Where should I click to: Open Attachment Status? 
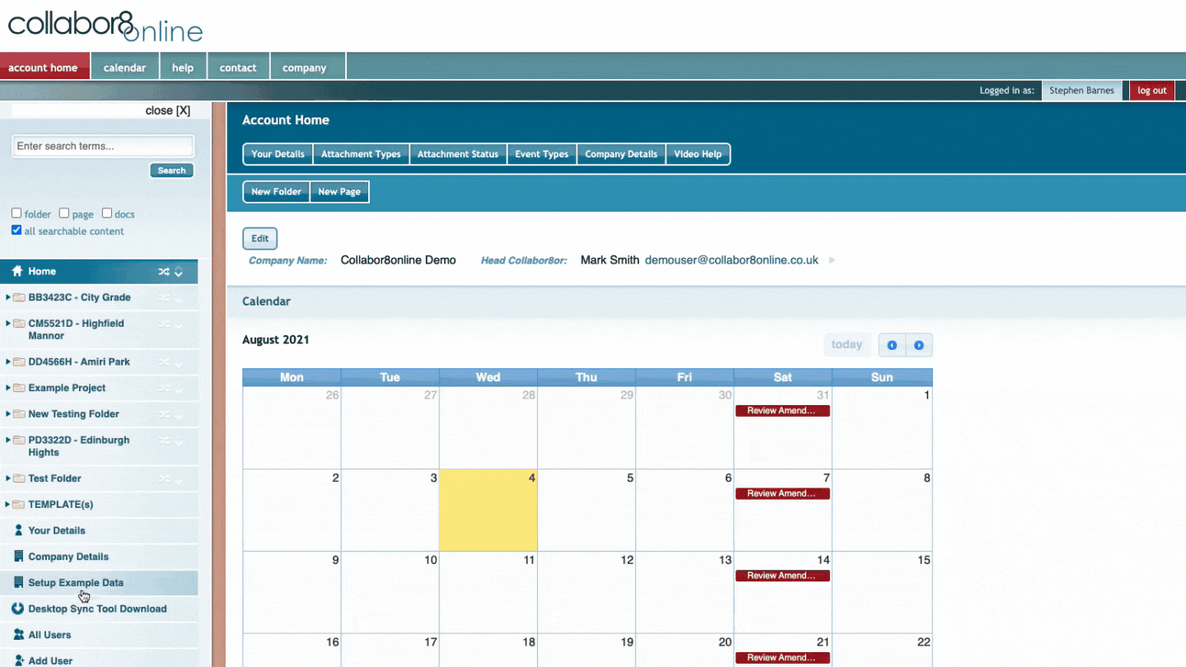458,154
